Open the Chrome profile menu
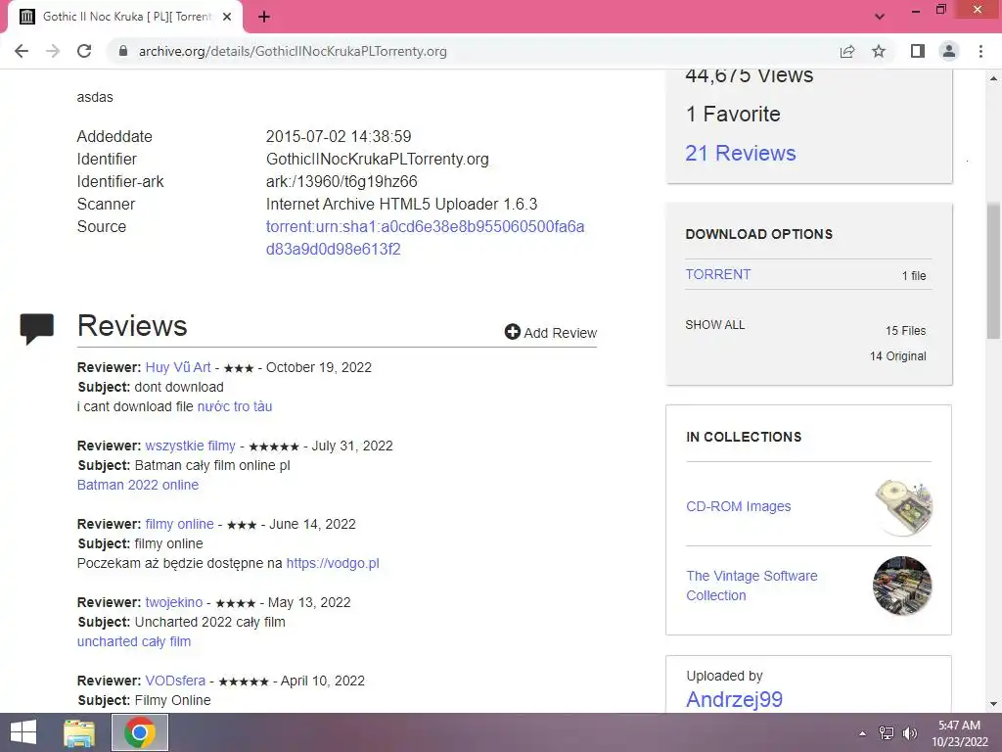Screen dimensions: 1002x752 point(949,51)
